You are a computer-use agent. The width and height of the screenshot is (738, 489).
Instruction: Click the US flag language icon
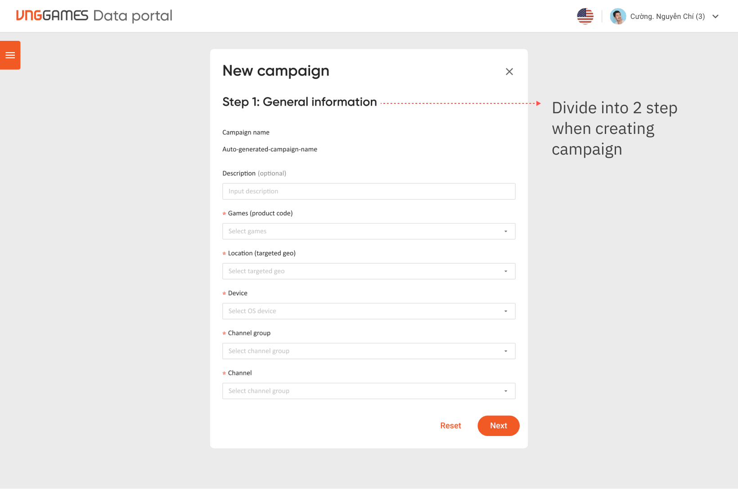tap(585, 16)
